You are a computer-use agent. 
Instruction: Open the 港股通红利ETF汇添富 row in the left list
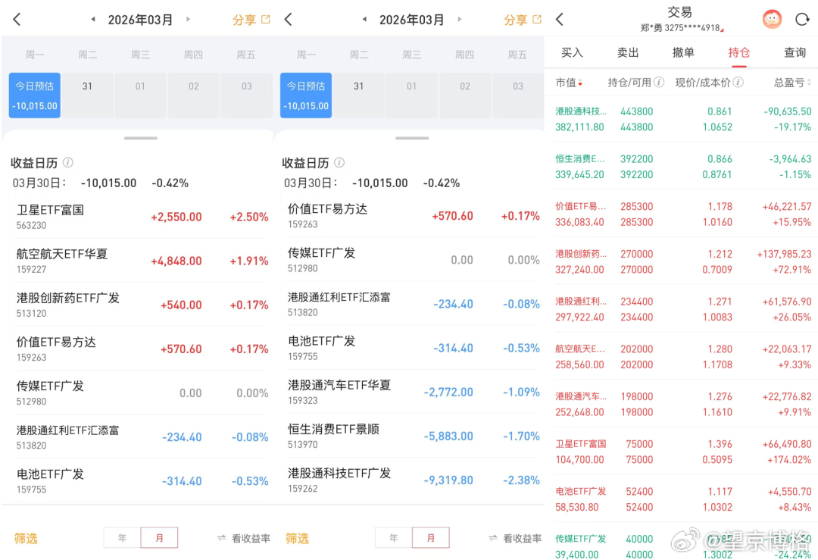click(x=142, y=436)
